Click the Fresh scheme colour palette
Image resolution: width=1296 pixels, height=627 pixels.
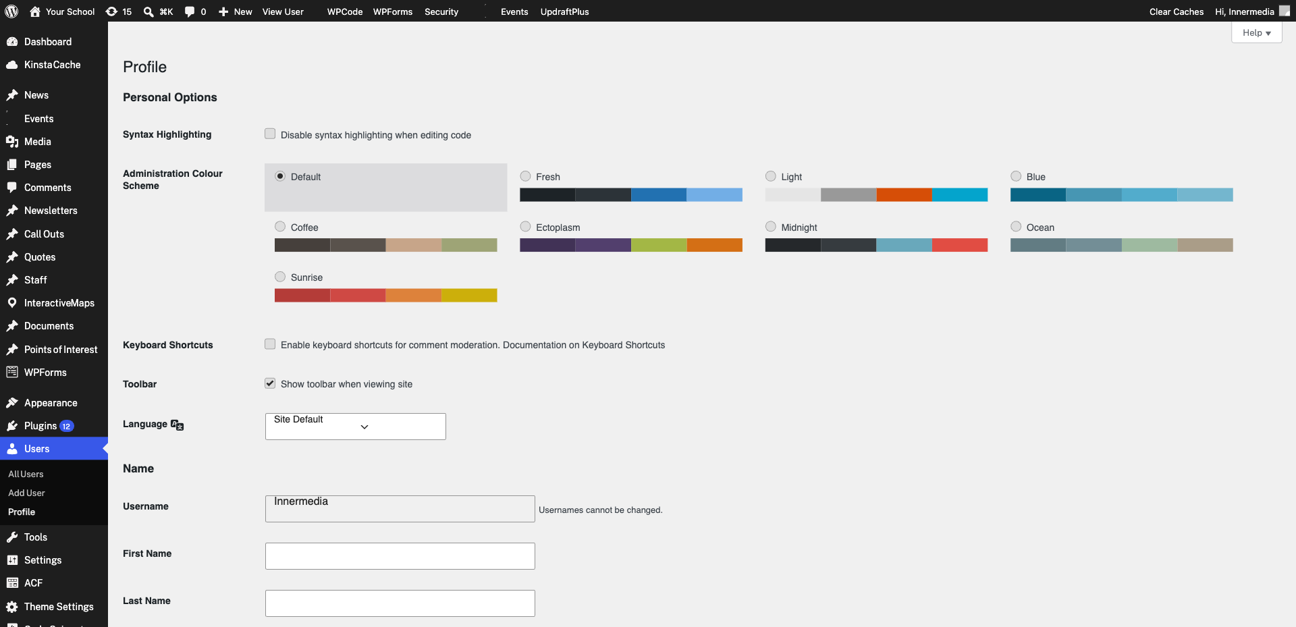tap(631, 195)
